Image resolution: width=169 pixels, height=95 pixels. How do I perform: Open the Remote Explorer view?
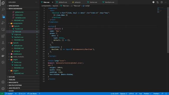(x=3, y=29)
